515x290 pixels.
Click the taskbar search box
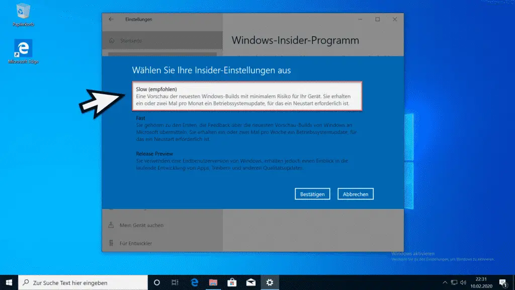click(83, 282)
